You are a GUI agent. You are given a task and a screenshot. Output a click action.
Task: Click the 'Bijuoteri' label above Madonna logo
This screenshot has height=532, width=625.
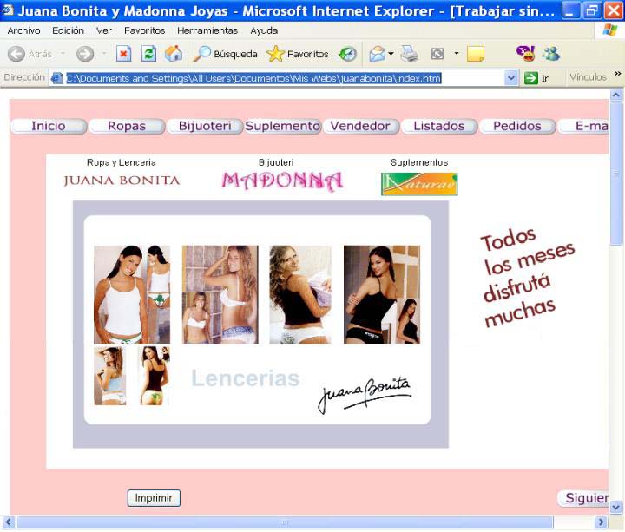[x=276, y=162]
